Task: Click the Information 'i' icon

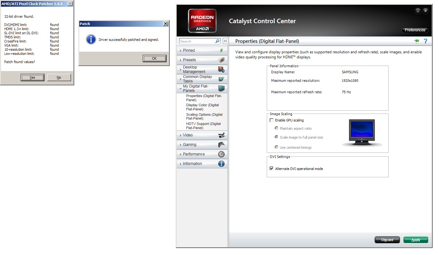Action: pyautogui.click(x=221, y=164)
